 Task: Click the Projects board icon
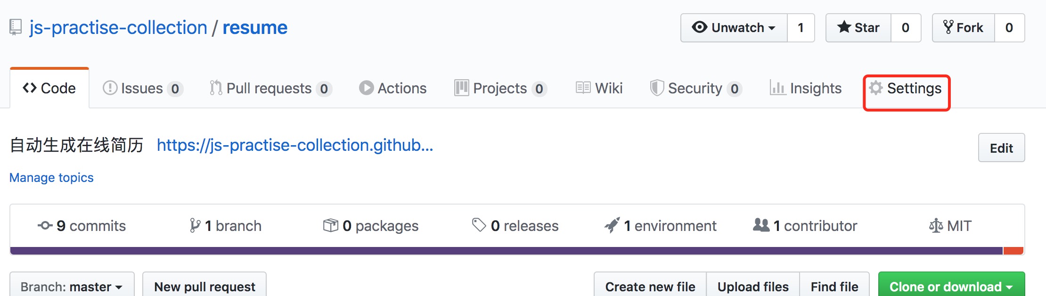(x=461, y=88)
